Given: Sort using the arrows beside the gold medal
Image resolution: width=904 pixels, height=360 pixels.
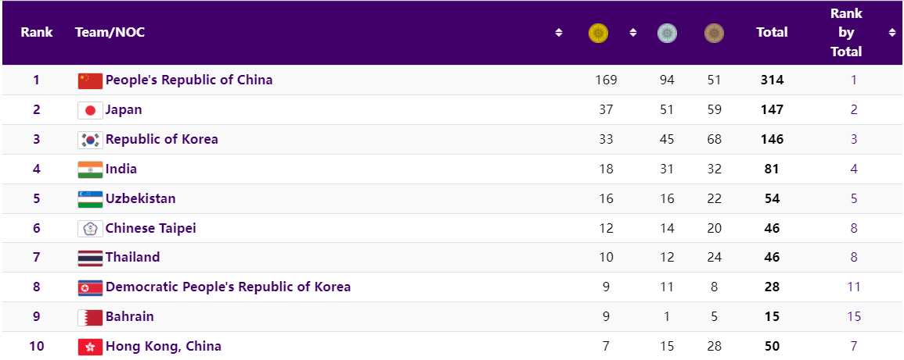Looking at the screenshot, I should coord(633,33).
